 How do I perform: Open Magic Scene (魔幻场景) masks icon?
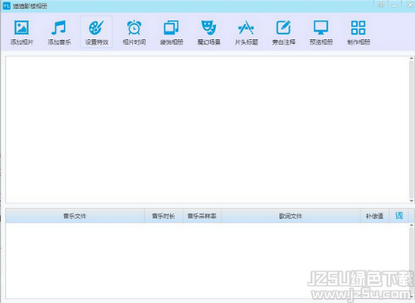pyautogui.click(x=209, y=27)
